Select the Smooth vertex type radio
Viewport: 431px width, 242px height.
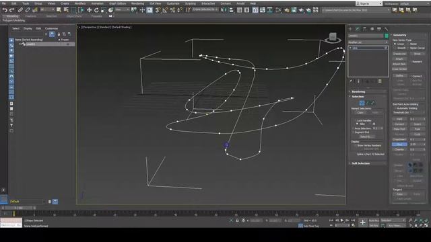[395, 48]
